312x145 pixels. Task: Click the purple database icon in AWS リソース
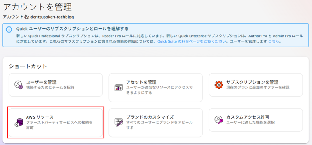19,123
